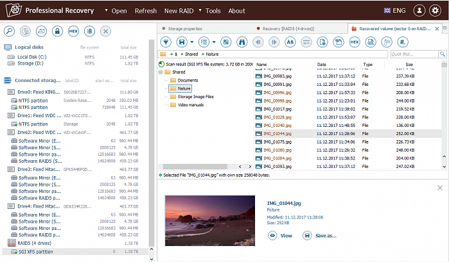Select the SGI XFS partition row

75,252
